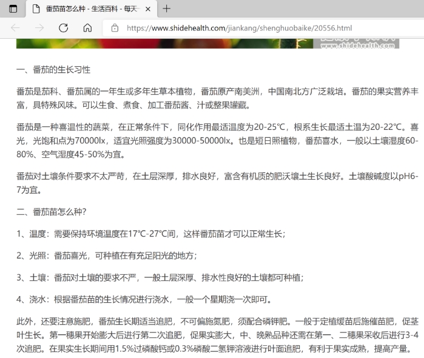This screenshot has height=358, width=424.
Task: Click paragraph starting 番茄是一种喜温性的蔬菜
Action: click(217, 141)
